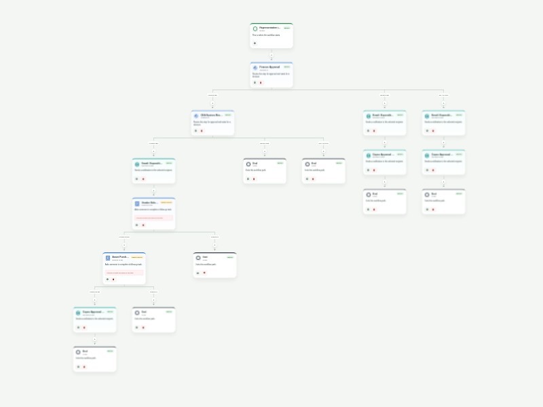Open the Asset Purch... settings gear

tap(107, 279)
